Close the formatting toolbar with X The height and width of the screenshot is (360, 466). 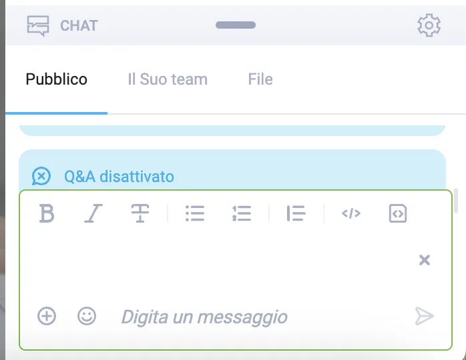pyautogui.click(x=425, y=260)
